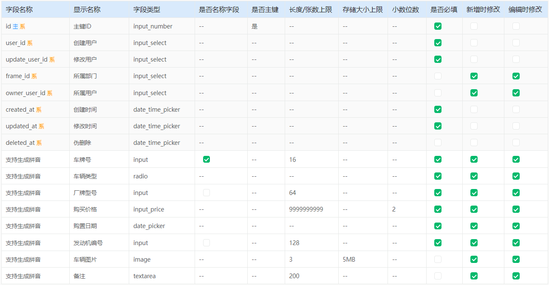Click the 系 badge next to frame_id
The height and width of the screenshot is (285, 549).
click(x=34, y=76)
